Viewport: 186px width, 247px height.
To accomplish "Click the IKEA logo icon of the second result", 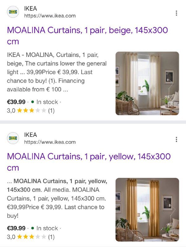I will pos(13,137).
